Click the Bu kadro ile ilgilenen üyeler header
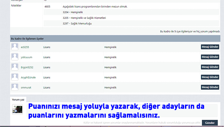Image resolution: width=224 pixels, height=127 pixels. click(115, 39)
